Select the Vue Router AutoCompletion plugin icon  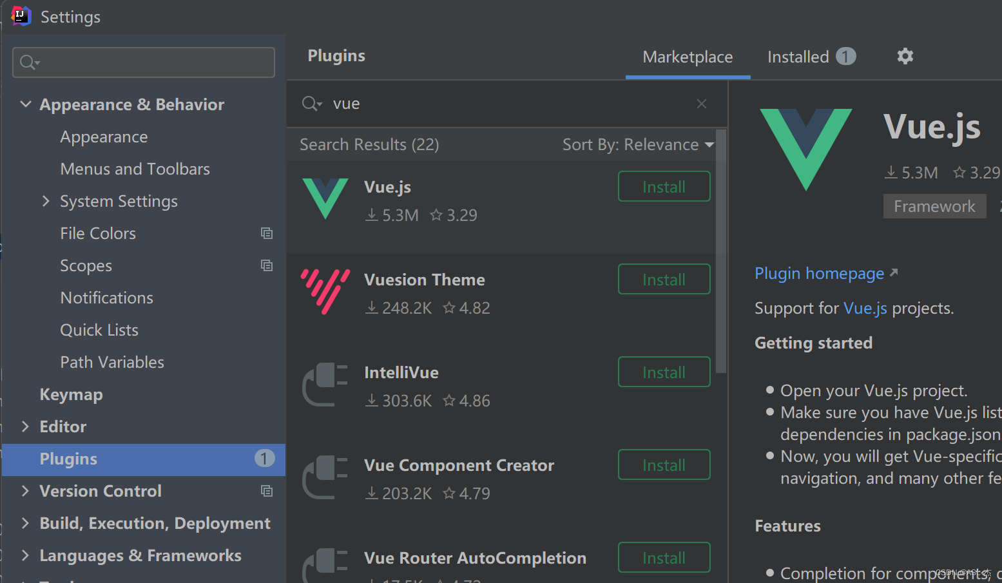coord(325,566)
